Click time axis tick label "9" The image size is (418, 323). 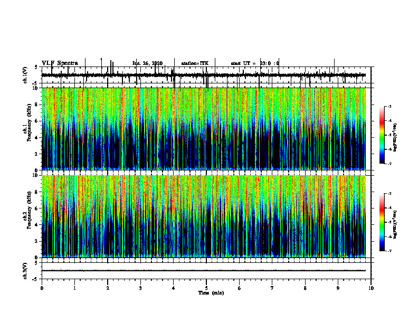pos(338,288)
